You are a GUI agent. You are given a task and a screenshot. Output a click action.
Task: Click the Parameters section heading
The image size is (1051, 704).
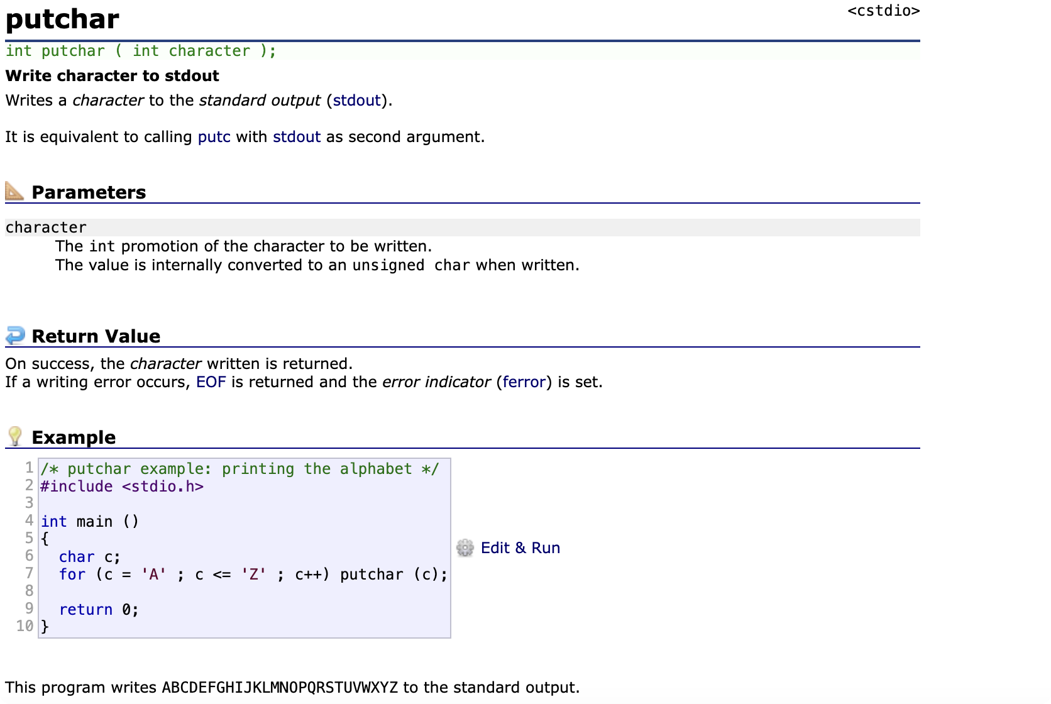pos(89,192)
